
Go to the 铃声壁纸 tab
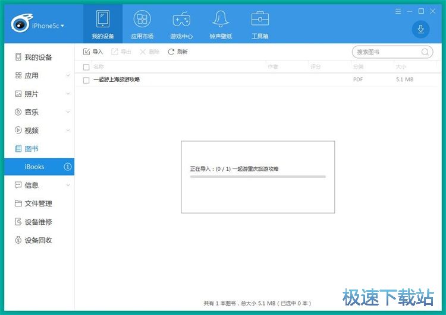coord(221,24)
